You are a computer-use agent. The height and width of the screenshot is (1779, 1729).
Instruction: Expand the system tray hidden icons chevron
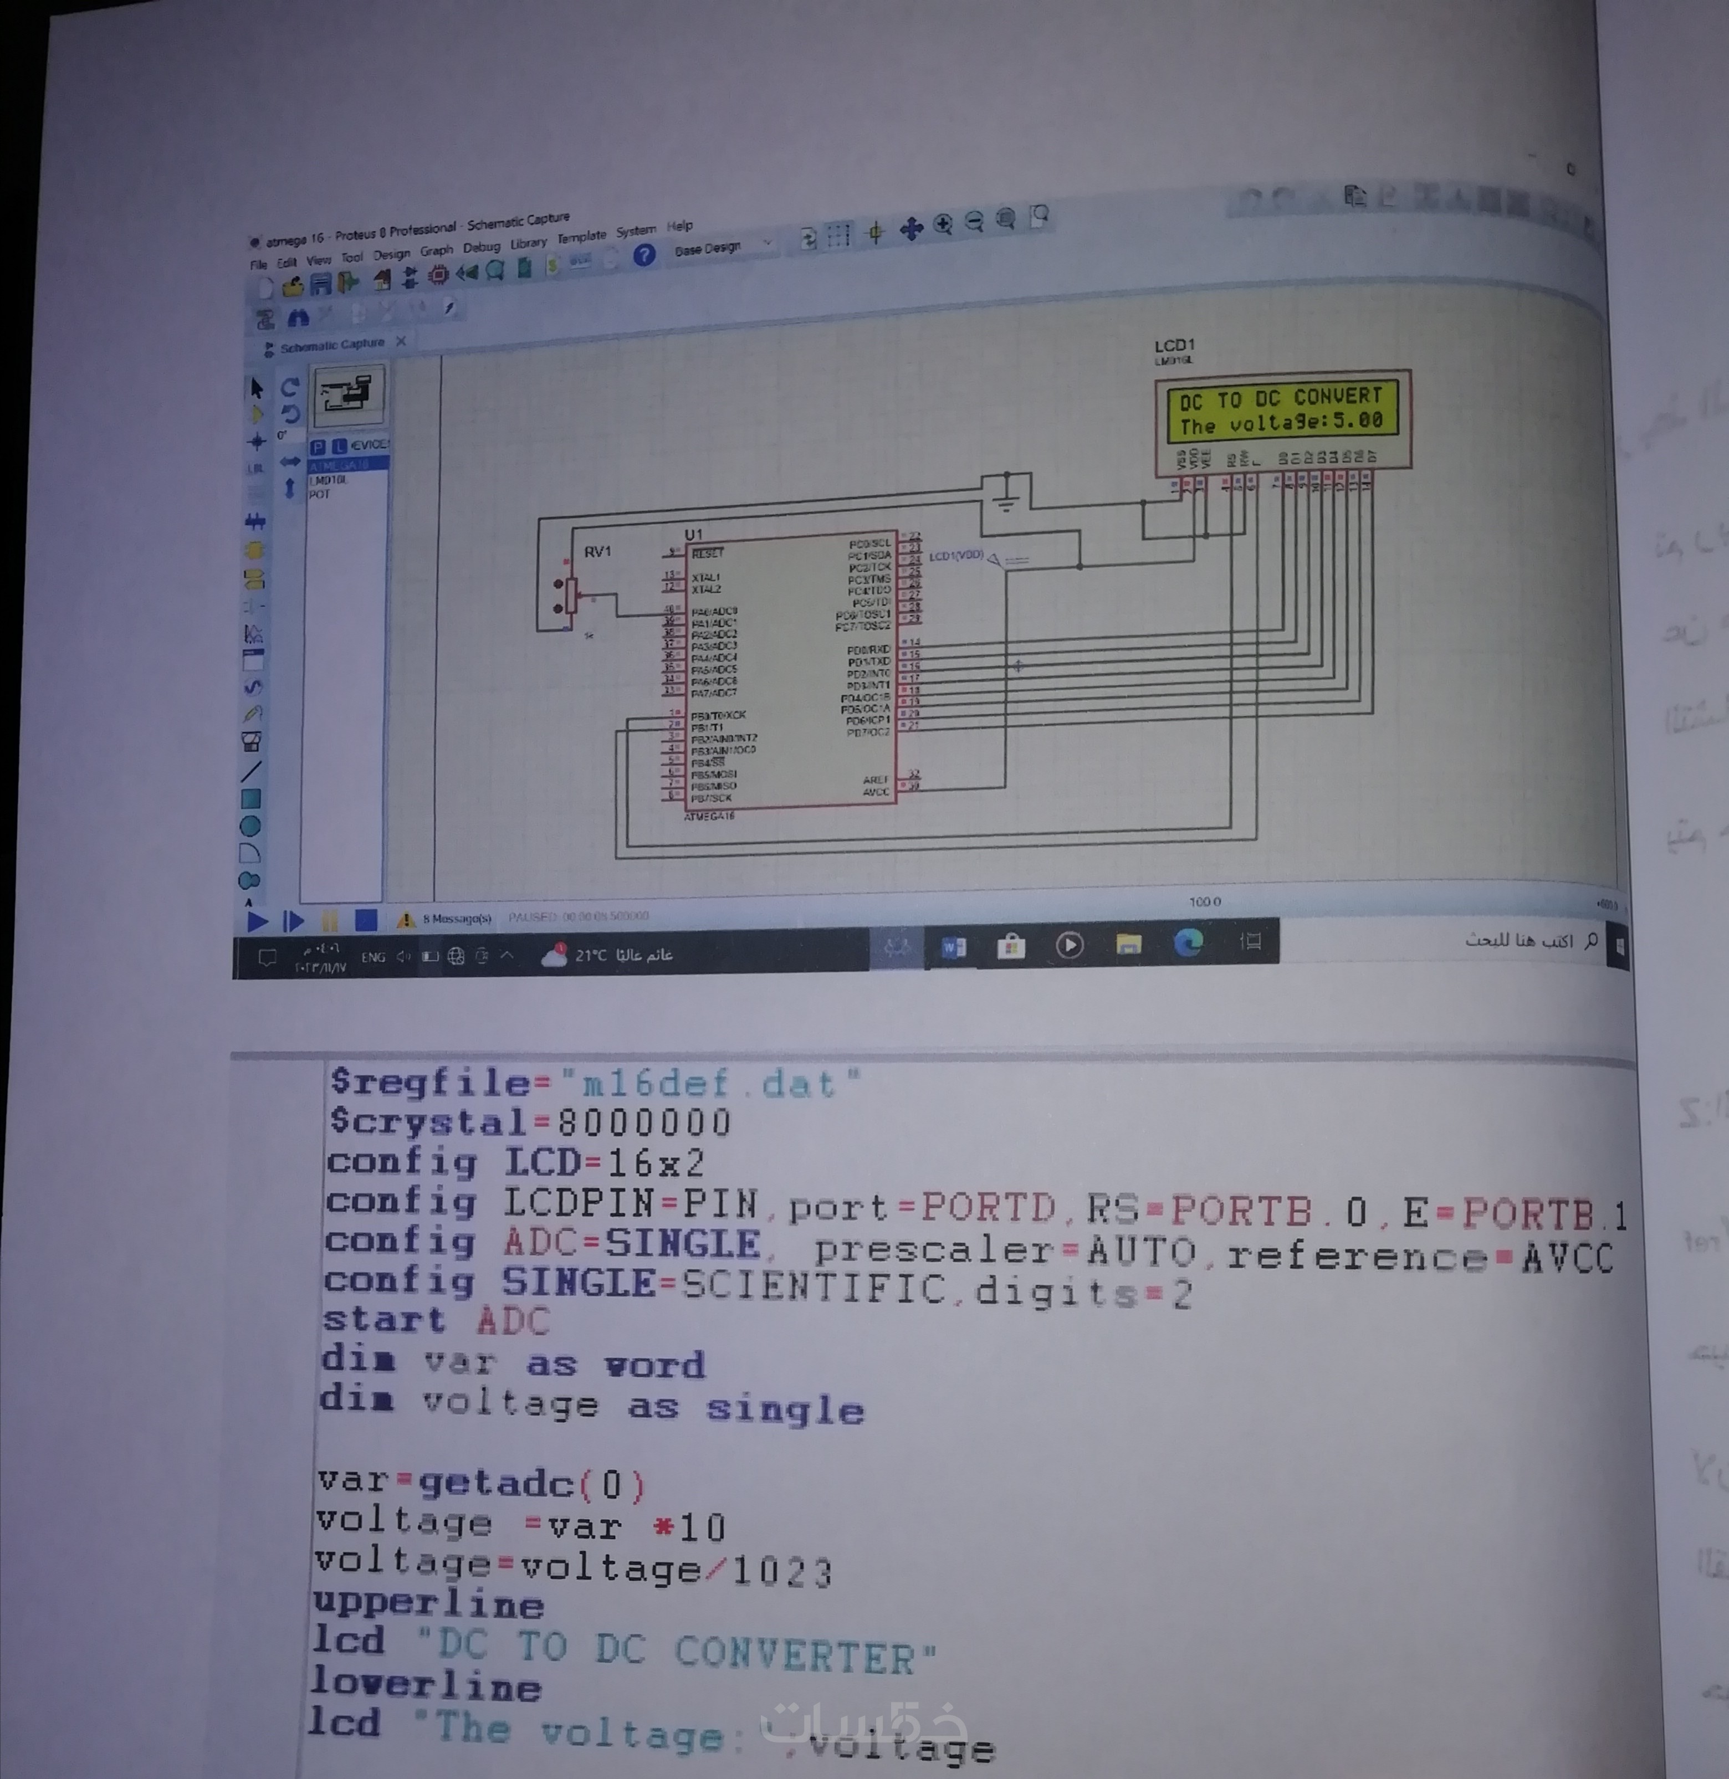point(507,955)
